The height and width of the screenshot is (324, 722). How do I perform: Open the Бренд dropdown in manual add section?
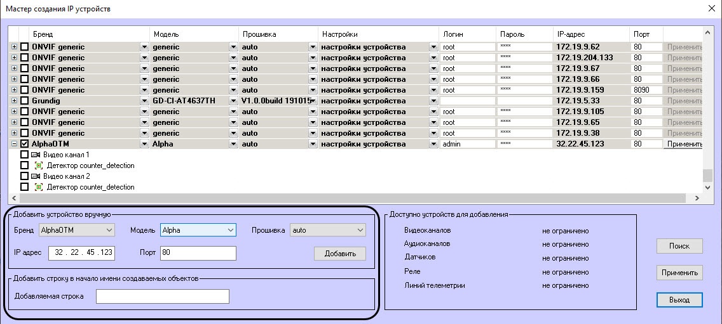click(76, 230)
